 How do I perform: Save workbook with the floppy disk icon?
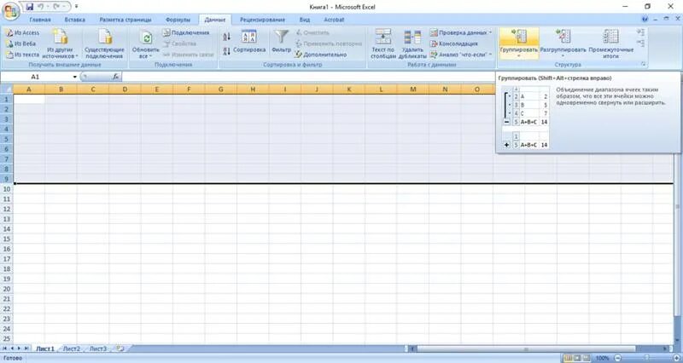point(30,7)
